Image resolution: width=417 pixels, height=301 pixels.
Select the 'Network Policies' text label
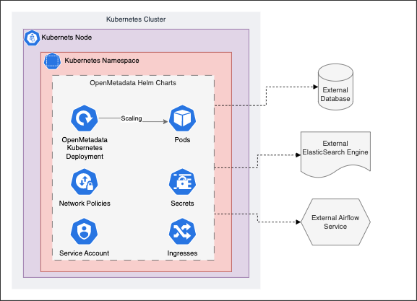[85, 204]
